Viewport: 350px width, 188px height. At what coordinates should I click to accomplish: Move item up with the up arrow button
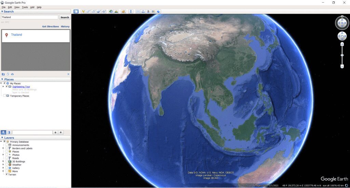point(55,132)
